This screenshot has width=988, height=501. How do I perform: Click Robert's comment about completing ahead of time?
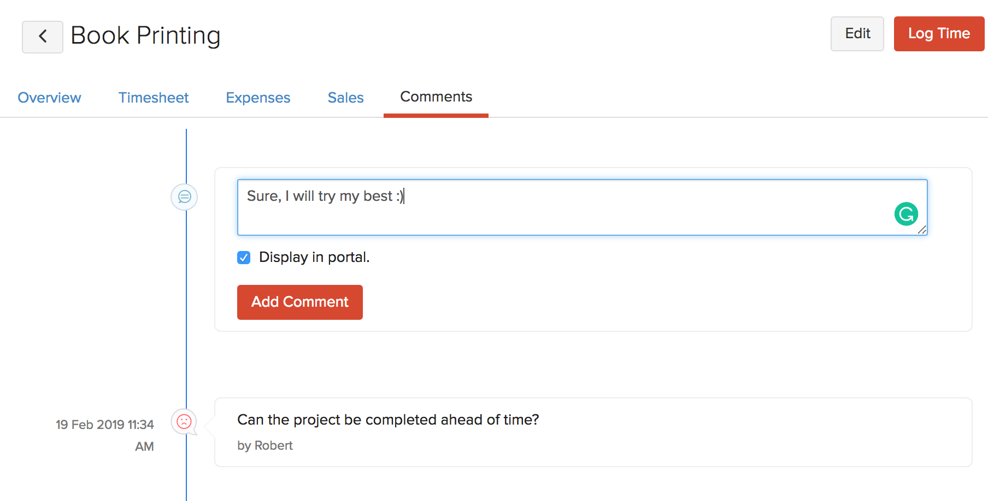pos(388,420)
